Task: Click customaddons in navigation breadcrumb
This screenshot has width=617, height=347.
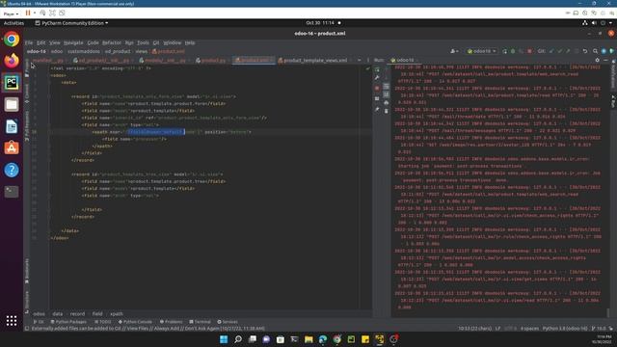Action: point(84,51)
